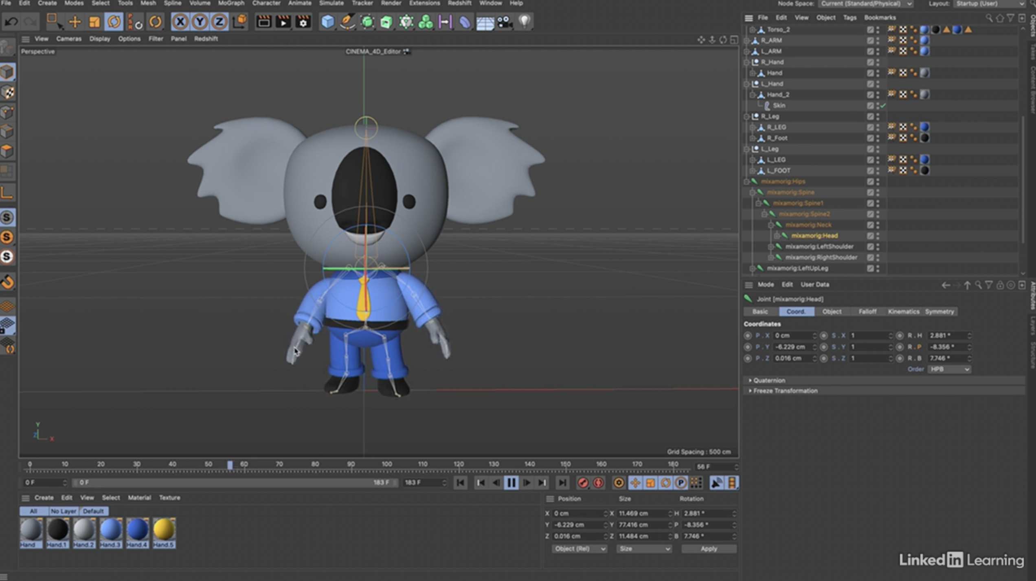Add a Light using the bulb icon
The image size is (1036, 581).
524,22
